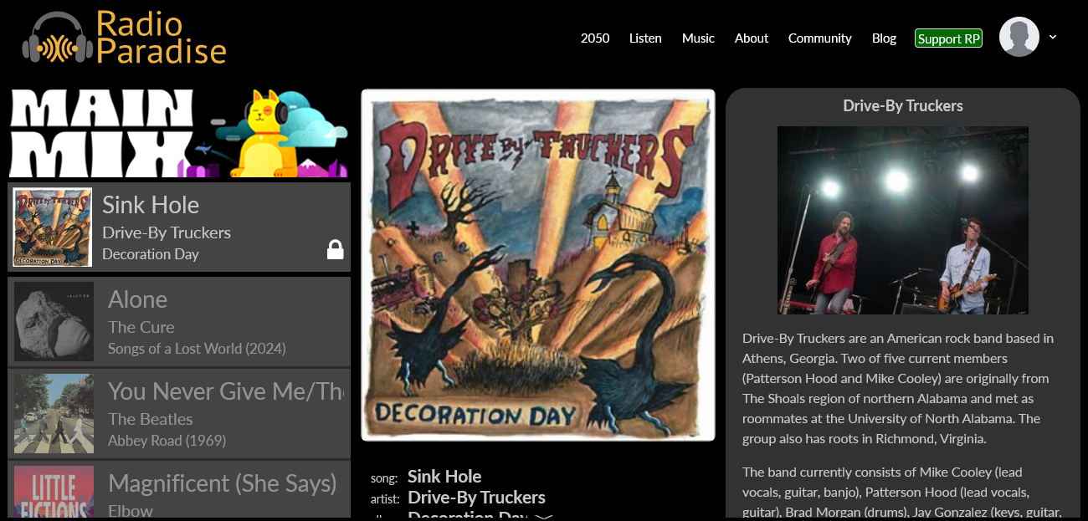Click the large Decoration Day cover art

(x=538, y=264)
